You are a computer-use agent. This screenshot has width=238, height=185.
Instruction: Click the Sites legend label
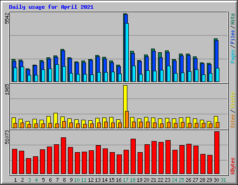(233, 121)
